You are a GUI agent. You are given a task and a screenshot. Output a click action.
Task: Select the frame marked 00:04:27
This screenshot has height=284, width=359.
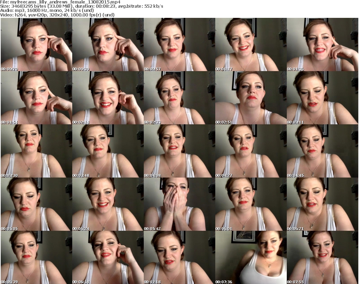251,151
